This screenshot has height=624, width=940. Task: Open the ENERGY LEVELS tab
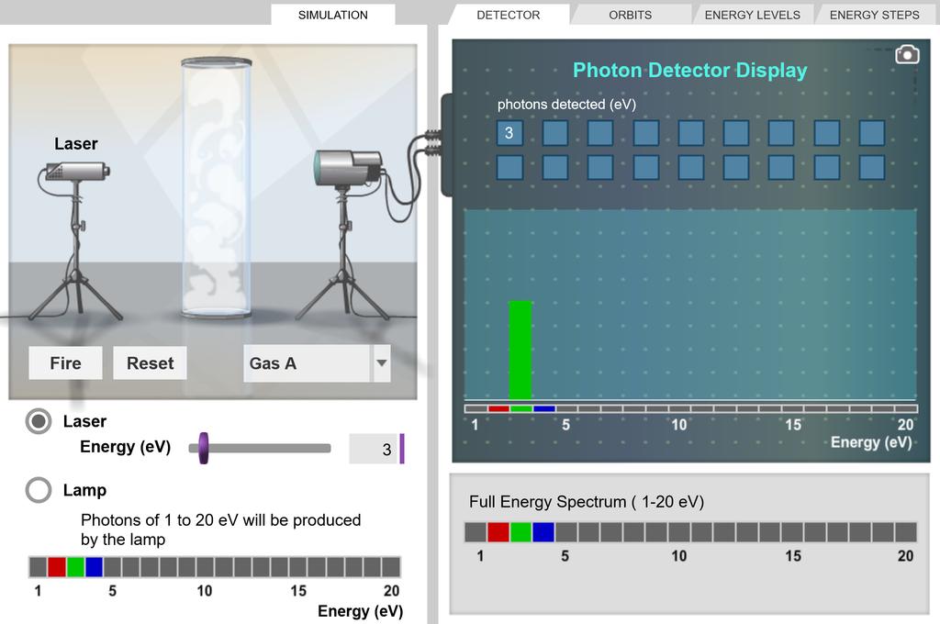click(x=752, y=15)
